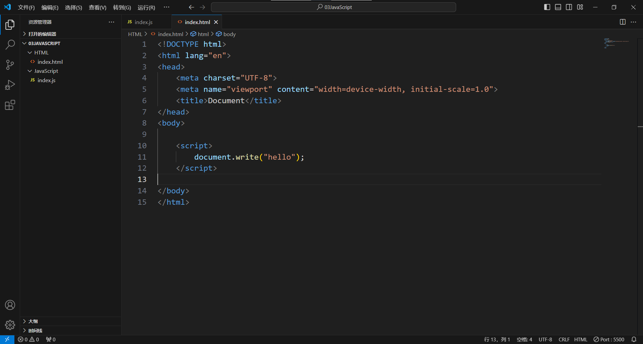
Task: Click the Live Server Port 5500 indicator
Action: point(609,339)
